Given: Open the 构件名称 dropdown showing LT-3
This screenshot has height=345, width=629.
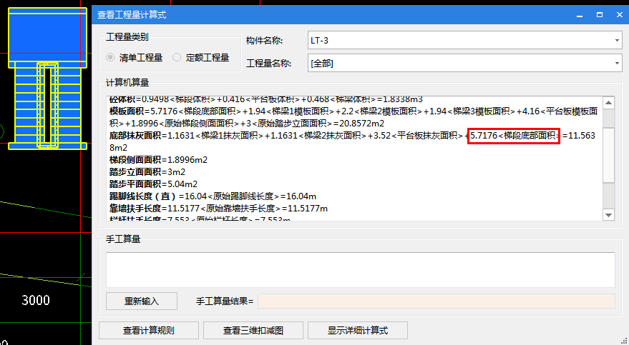Looking at the screenshot, I should point(464,41).
